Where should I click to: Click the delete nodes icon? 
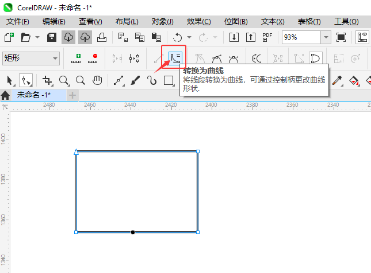pos(93,58)
